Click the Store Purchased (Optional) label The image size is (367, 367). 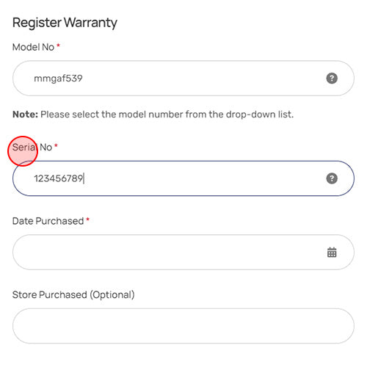(73, 295)
